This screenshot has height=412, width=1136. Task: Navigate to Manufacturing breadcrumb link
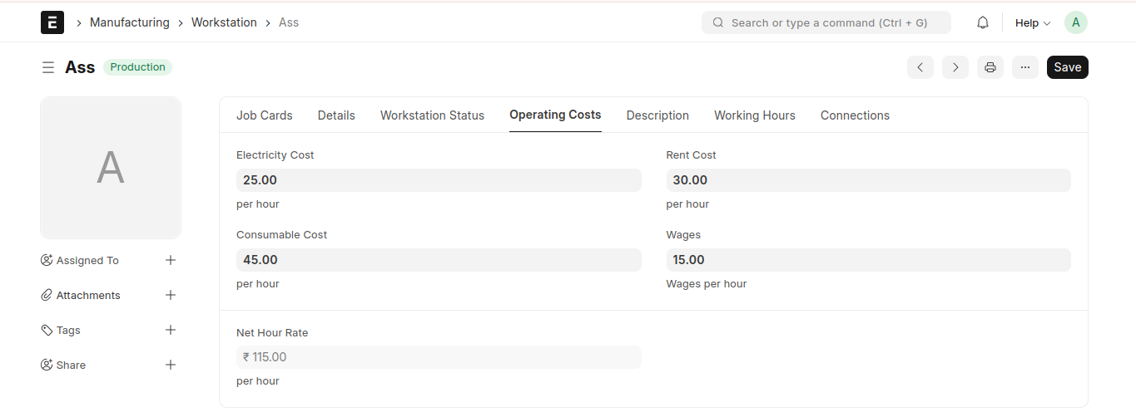[x=129, y=22]
